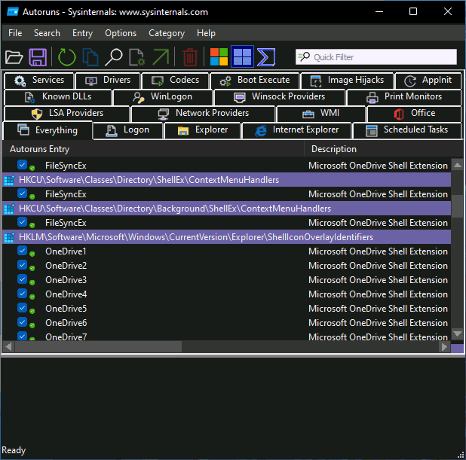Click registry icon beside HKLM ShellIconOverlayIdentifiers
Screen dimensions: 466x460
[x=9, y=237]
